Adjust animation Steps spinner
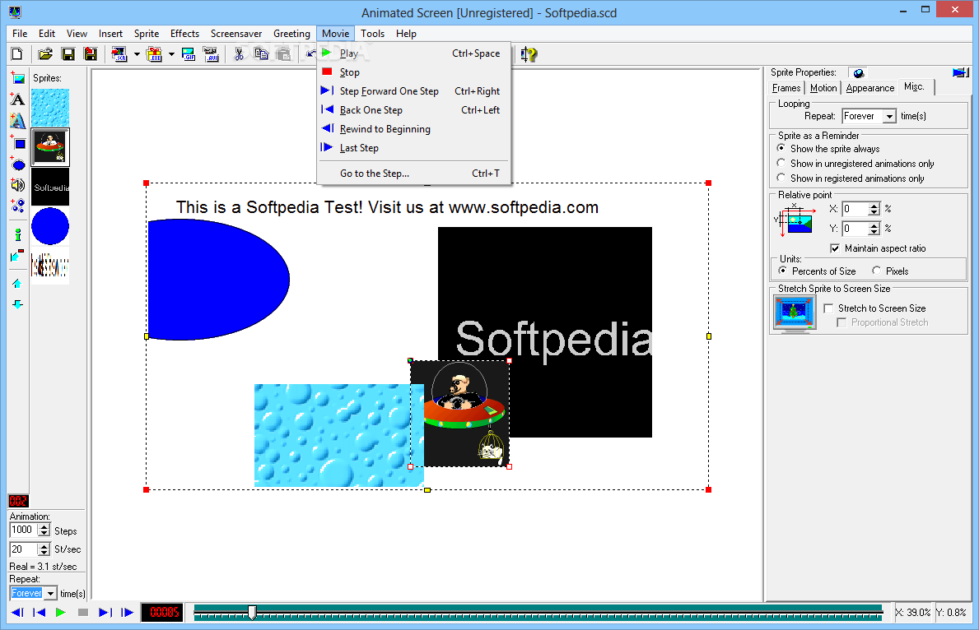The width and height of the screenshot is (979, 630). click(x=44, y=530)
